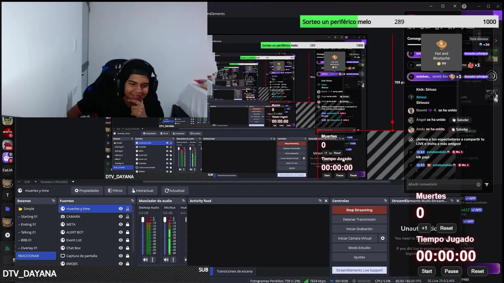Switch to the BRB 01 scene
Image resolution: width=504 pixels, height=283 pixels.
36,240
